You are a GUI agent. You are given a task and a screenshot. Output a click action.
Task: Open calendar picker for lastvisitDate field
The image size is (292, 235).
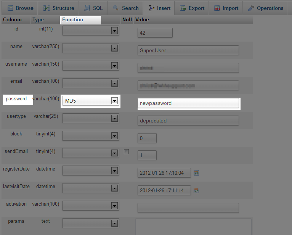click(x=197, y=190)
